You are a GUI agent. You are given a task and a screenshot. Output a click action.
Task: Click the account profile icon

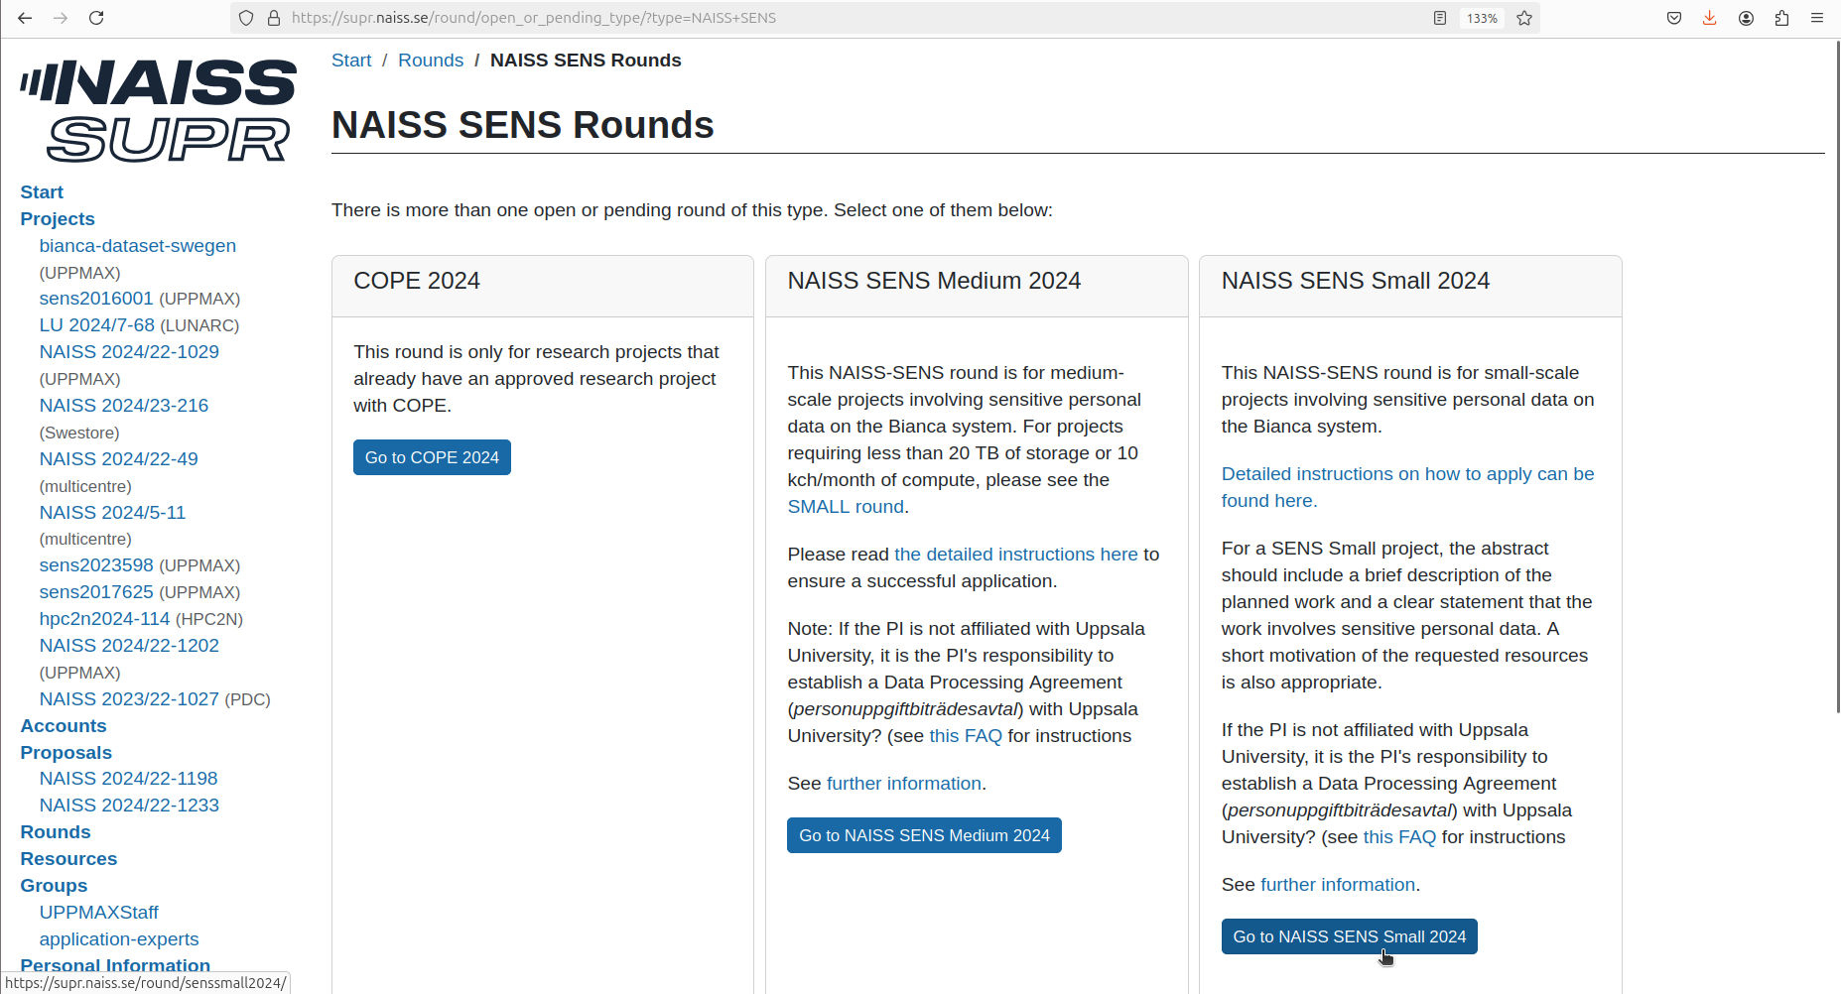point(1747,17)
